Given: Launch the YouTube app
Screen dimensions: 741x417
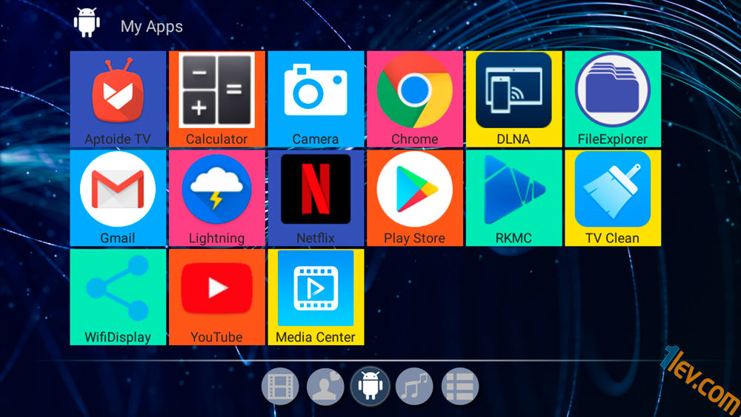Looking at the screenshot, I should 217,297.
